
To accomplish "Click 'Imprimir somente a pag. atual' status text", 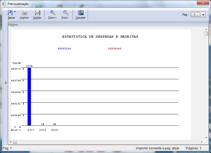I will click(157, 148).
